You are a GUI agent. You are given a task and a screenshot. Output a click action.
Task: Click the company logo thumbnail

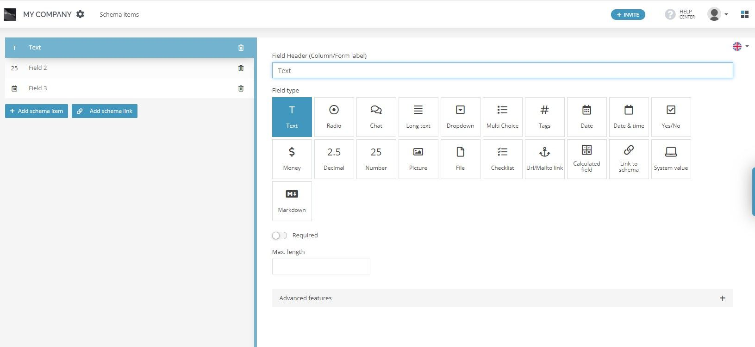[10, 14]
